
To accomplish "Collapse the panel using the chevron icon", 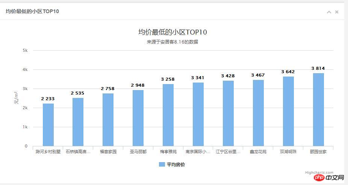I will [329, 12].
